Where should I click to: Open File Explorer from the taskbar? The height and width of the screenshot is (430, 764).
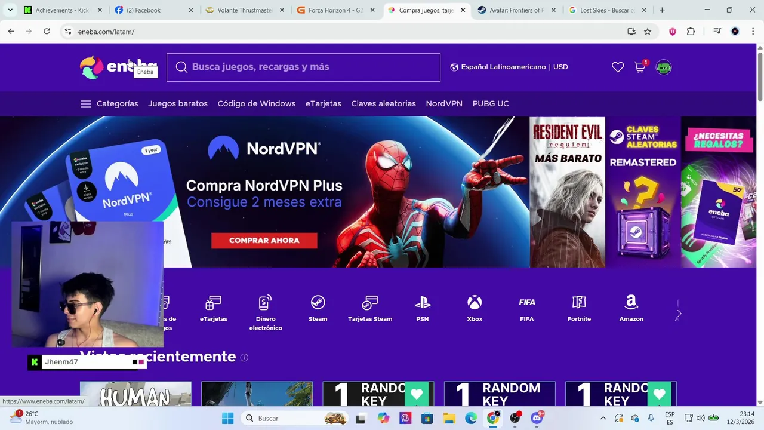[449, 418]
